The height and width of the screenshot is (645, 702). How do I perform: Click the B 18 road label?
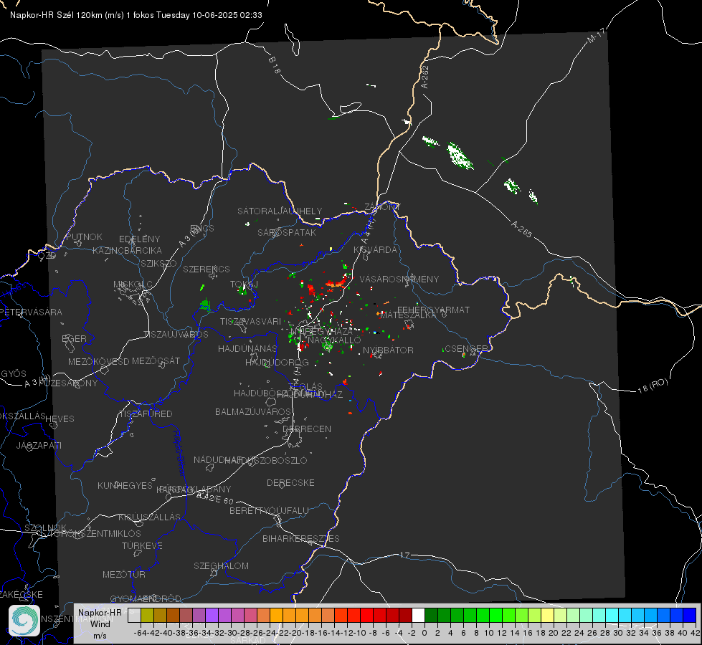pyautogui.click(x=275, y=65)
